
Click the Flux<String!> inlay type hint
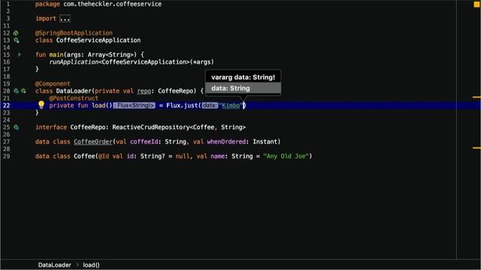click(134, 106)
